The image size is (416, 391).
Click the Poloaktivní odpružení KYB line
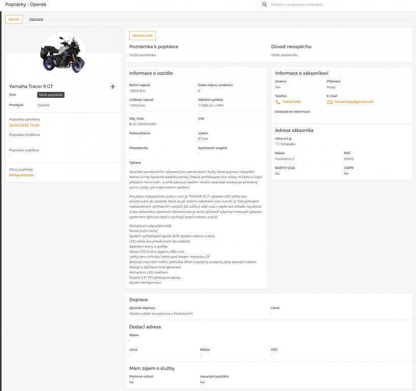[150, 226]
